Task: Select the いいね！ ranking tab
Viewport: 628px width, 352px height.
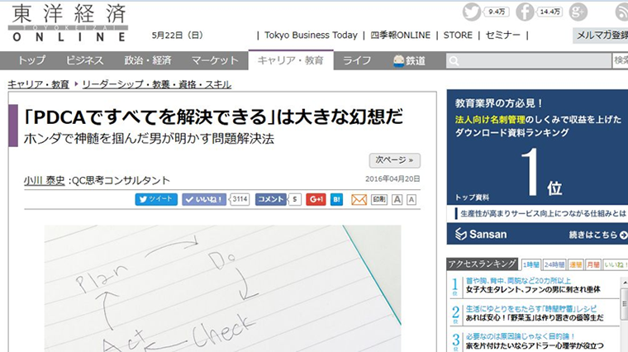Action: (615, 264)
